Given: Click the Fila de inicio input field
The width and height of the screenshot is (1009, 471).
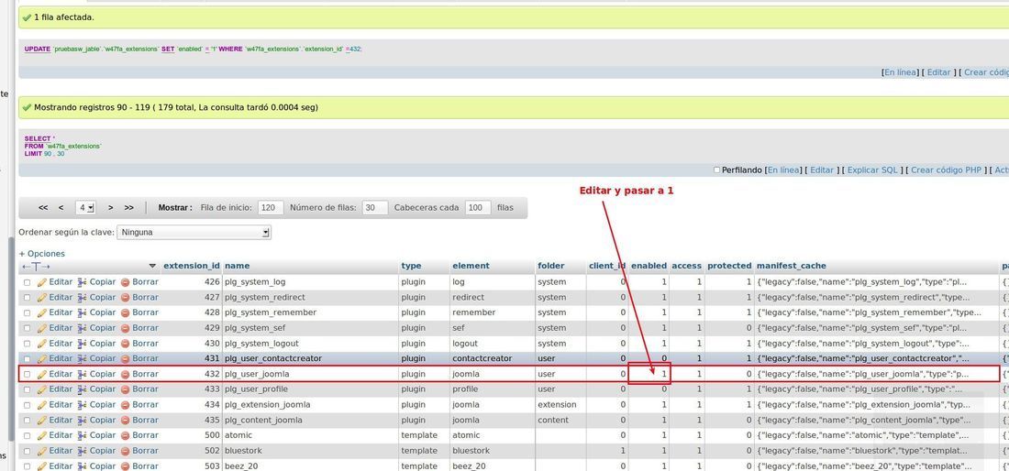Looking at the screenshot, I should pyautogui.click(x=271, y=207).
